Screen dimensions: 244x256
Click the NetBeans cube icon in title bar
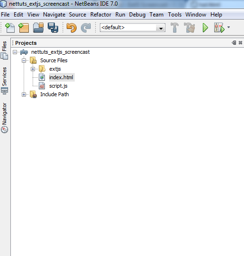(3, 4)
